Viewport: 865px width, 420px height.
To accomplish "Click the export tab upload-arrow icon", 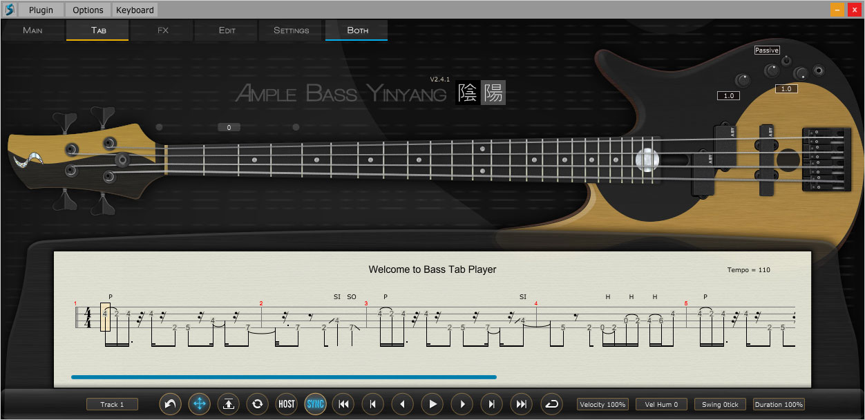I will (229, 404).
